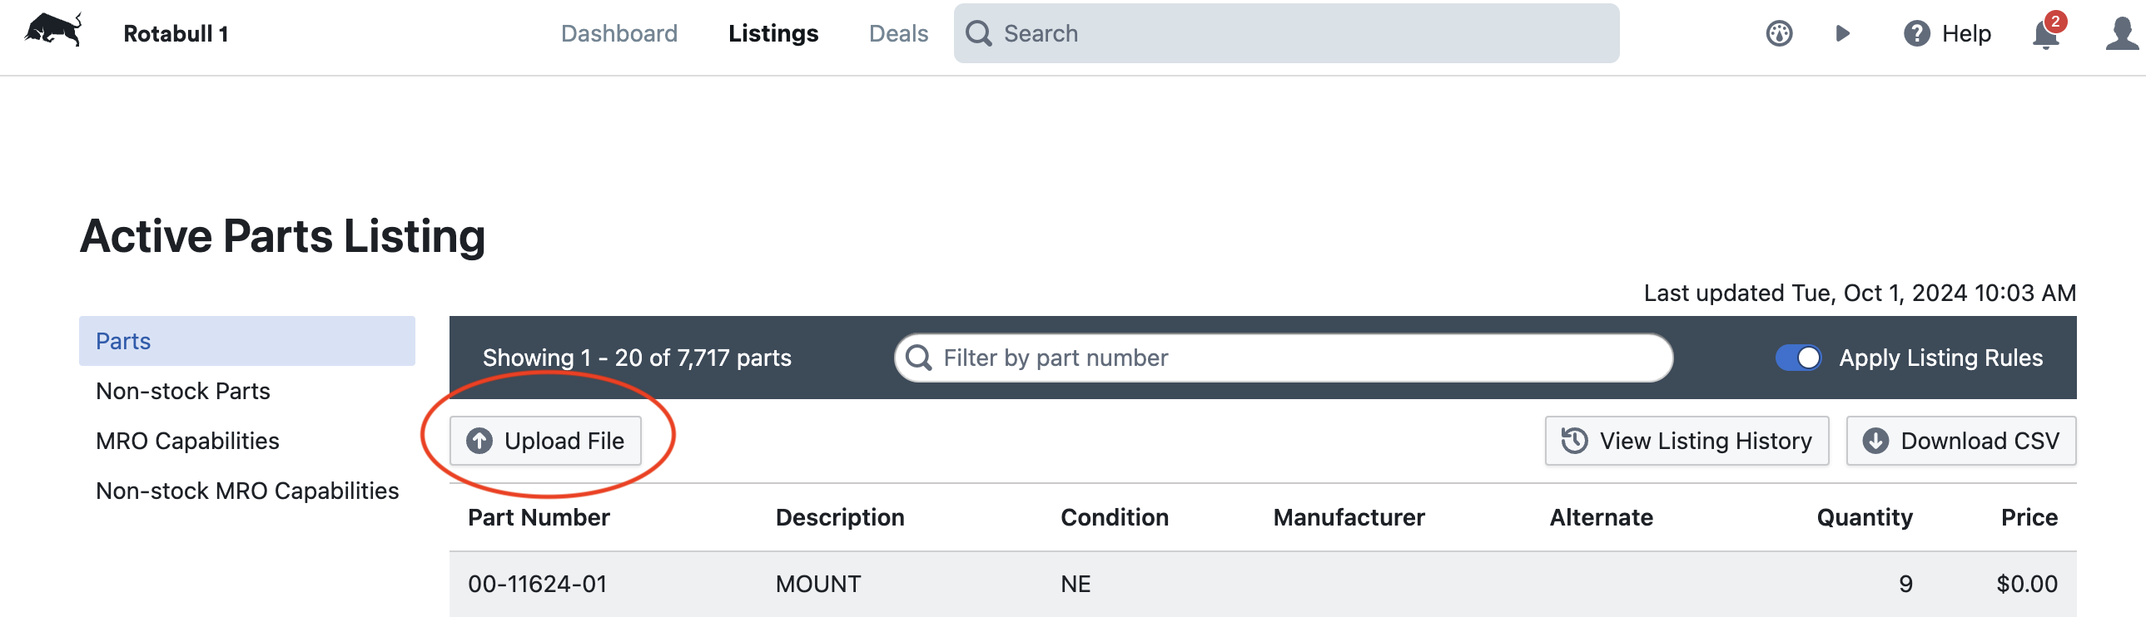Click the Rotabull bull logo
The height and width of the screenshot is (617, 2146).
[x=53, y=31]
